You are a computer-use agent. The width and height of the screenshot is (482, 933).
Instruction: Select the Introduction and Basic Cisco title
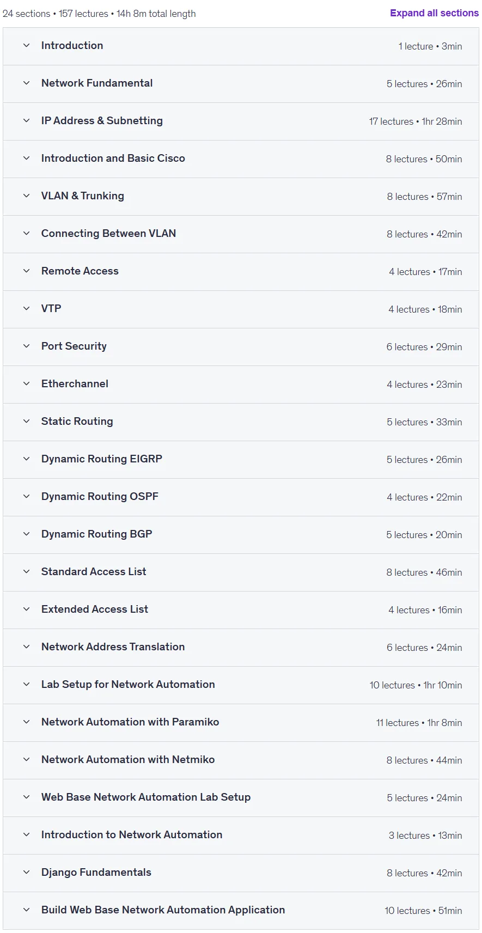[x=113, y=158]
